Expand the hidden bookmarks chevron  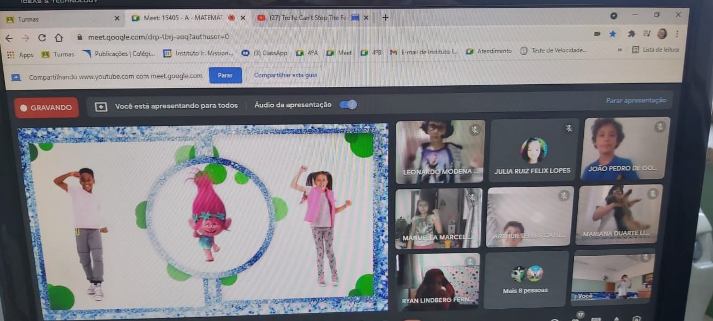pyautogui.click(x=619, y=50)
